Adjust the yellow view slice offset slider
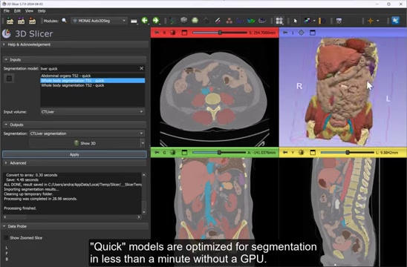Image resolution: width=407 pixels, height=267 pixels. pos(348,153)
